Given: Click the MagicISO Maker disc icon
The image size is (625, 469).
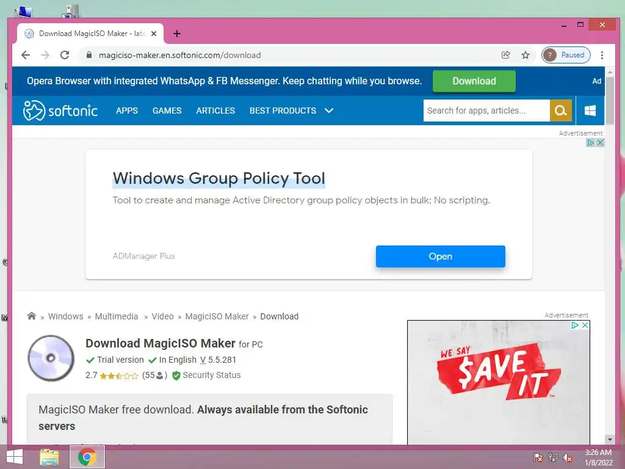Looking at the screenshot, I should pyautogui.click(x=51, y=358).
